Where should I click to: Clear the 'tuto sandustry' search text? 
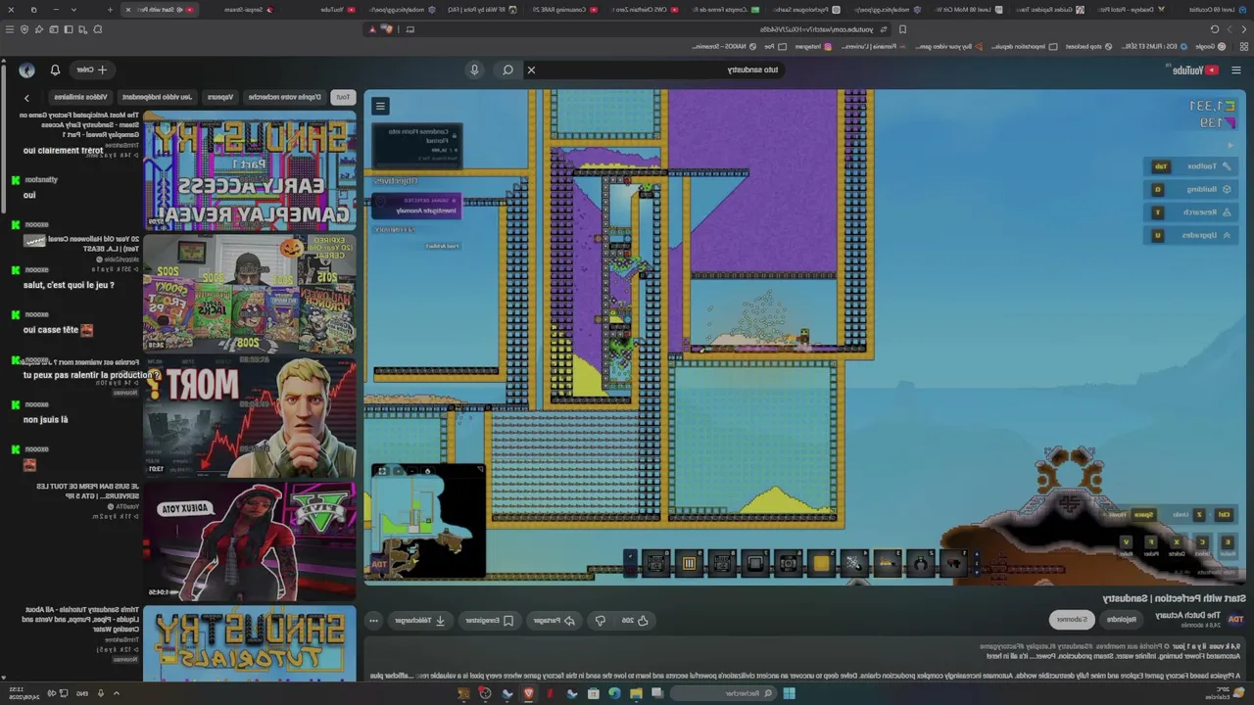click(x=531, y=70)
